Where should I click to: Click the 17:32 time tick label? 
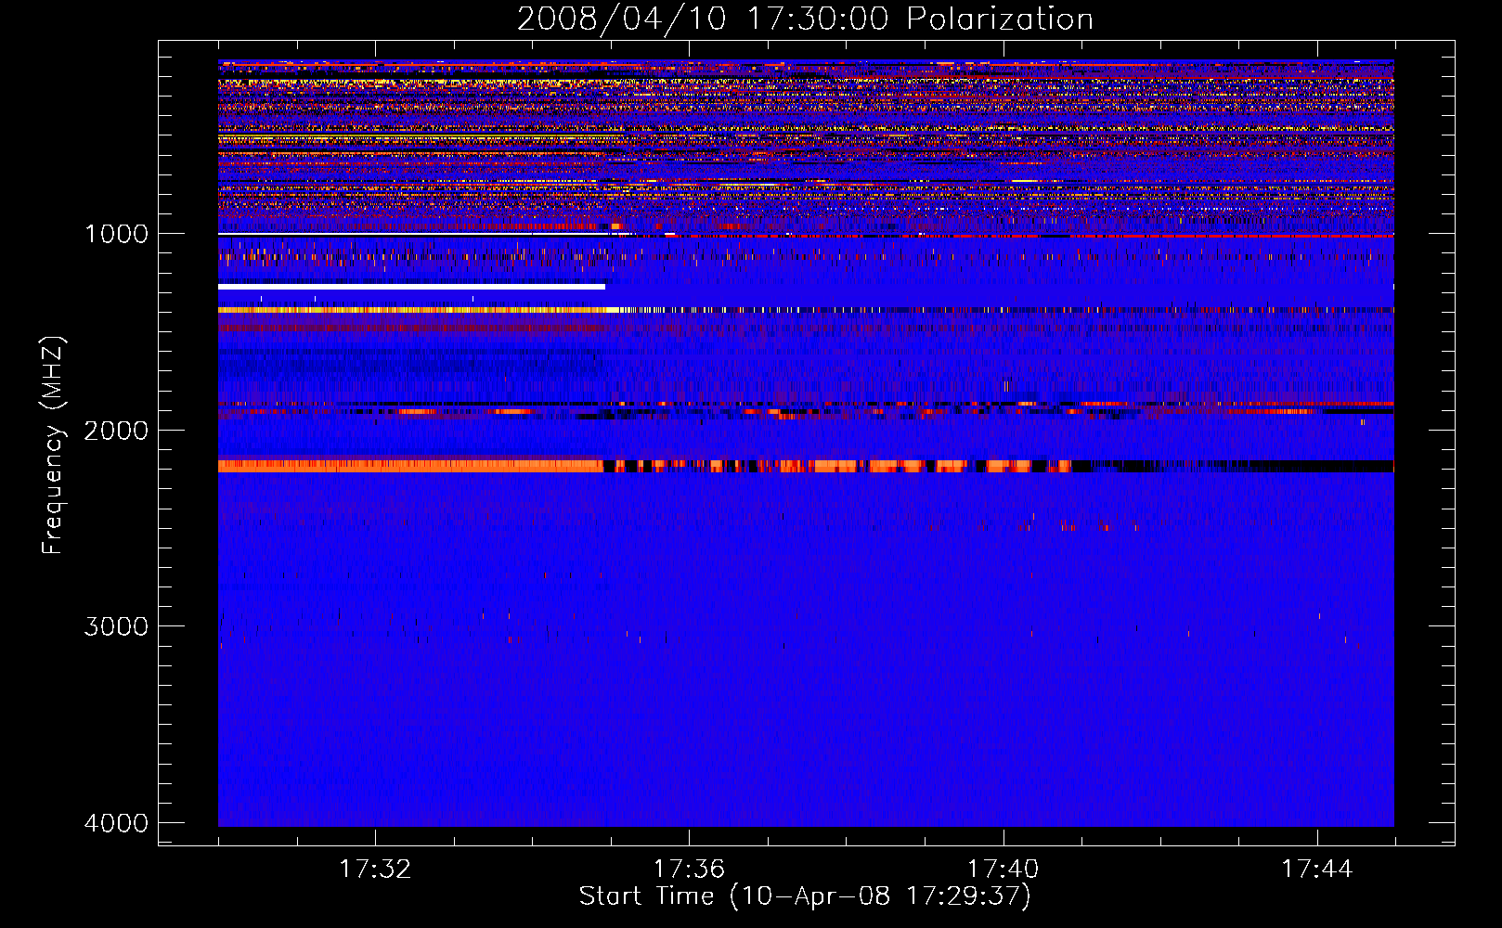click(x=375, y=870)
